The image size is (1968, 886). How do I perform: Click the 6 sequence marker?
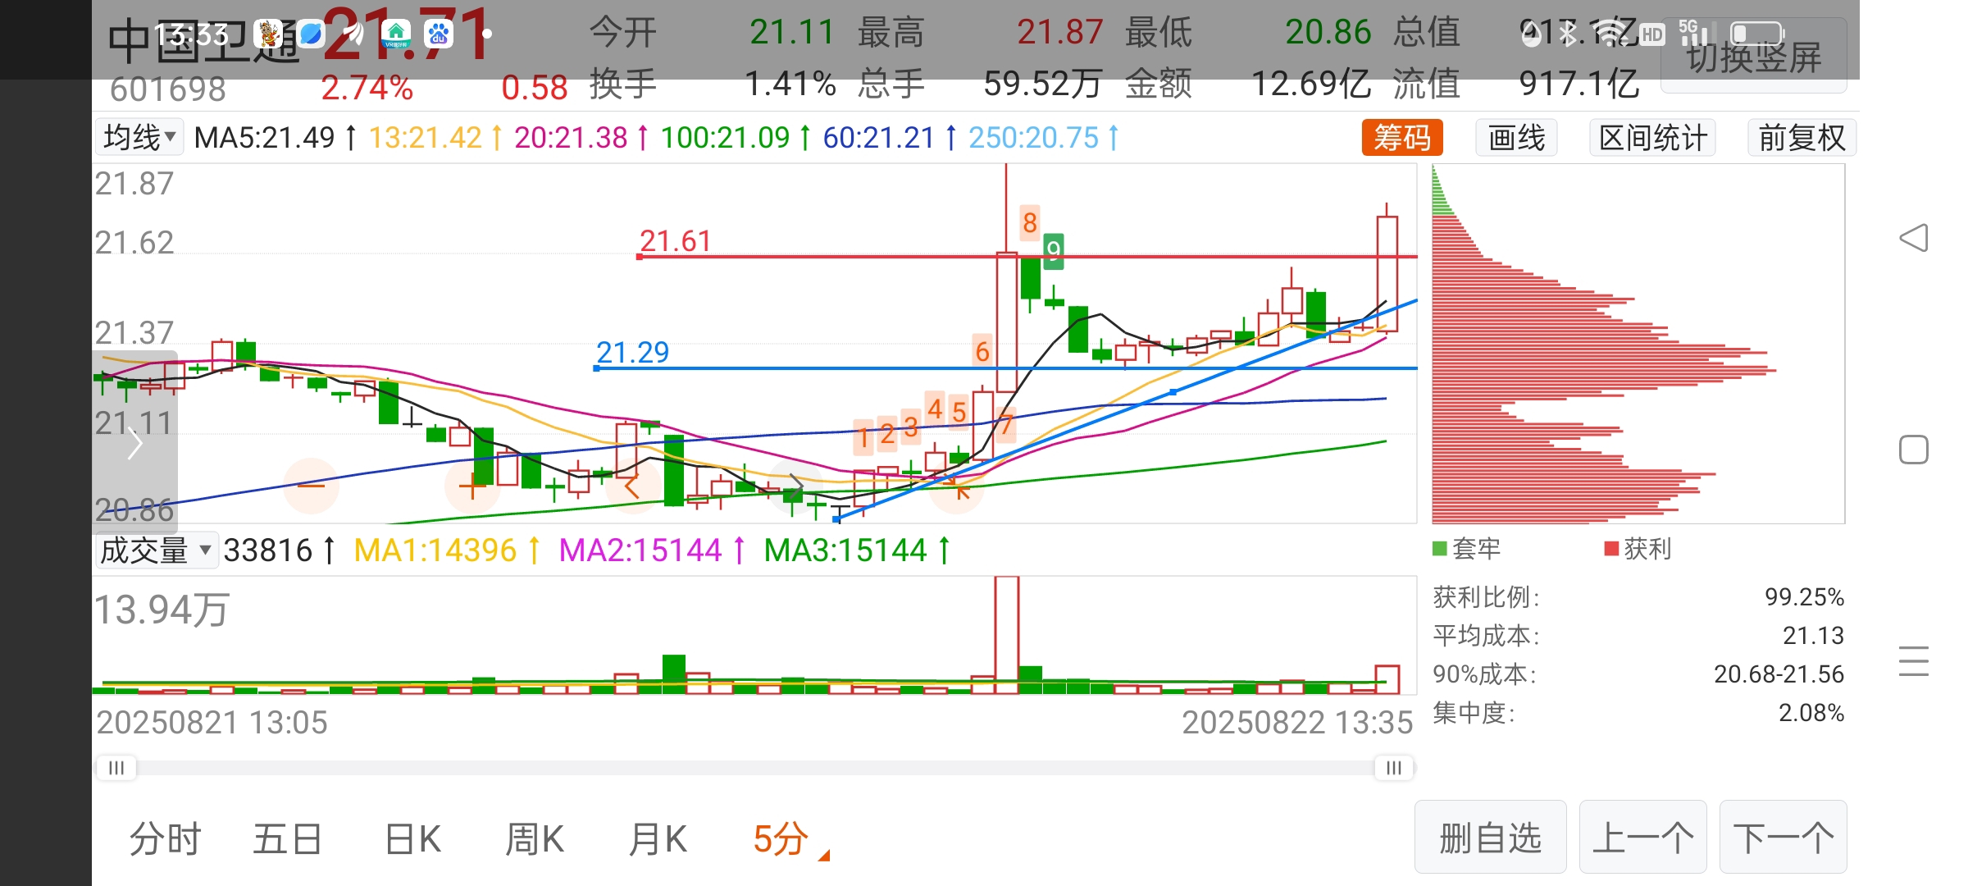click(x=982, y=351)
